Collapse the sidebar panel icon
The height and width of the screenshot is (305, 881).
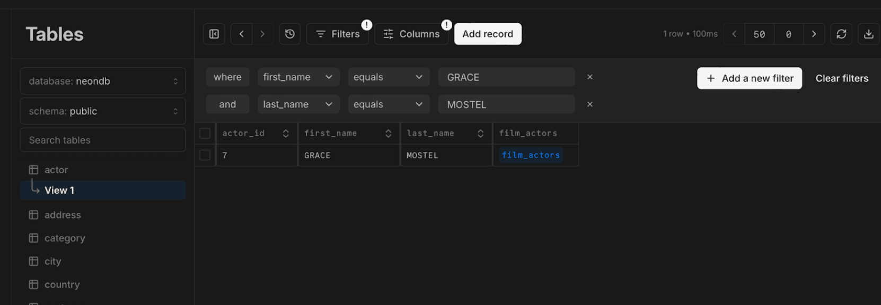[214, 34]
